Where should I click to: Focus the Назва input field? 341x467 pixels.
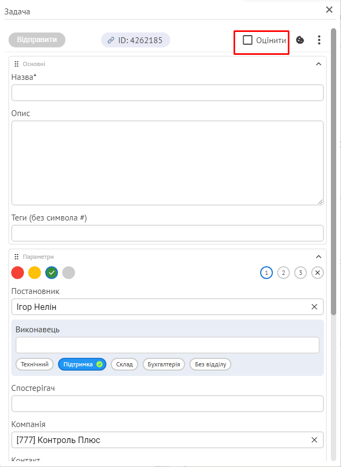168,93
